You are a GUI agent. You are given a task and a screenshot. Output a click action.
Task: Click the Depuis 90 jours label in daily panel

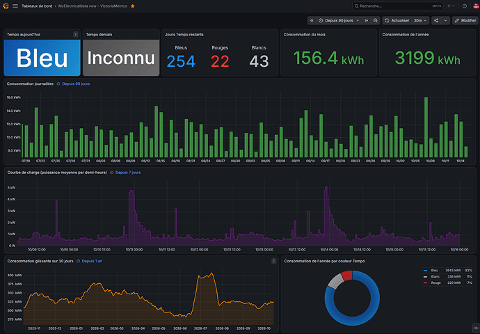pyautogui.click(x=76, y=84)
